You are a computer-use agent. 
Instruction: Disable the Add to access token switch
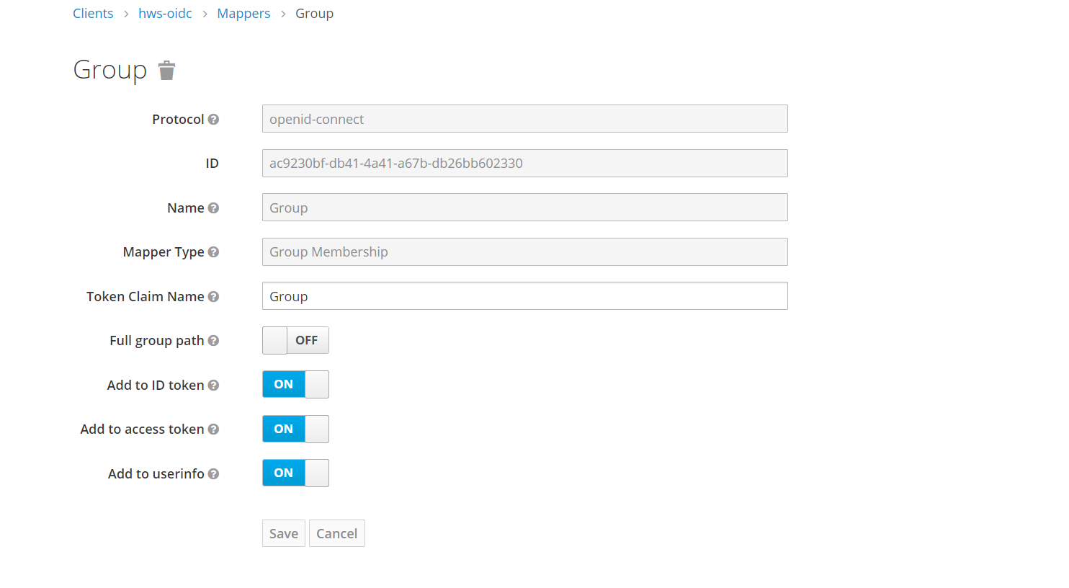[x=295, y=429]
